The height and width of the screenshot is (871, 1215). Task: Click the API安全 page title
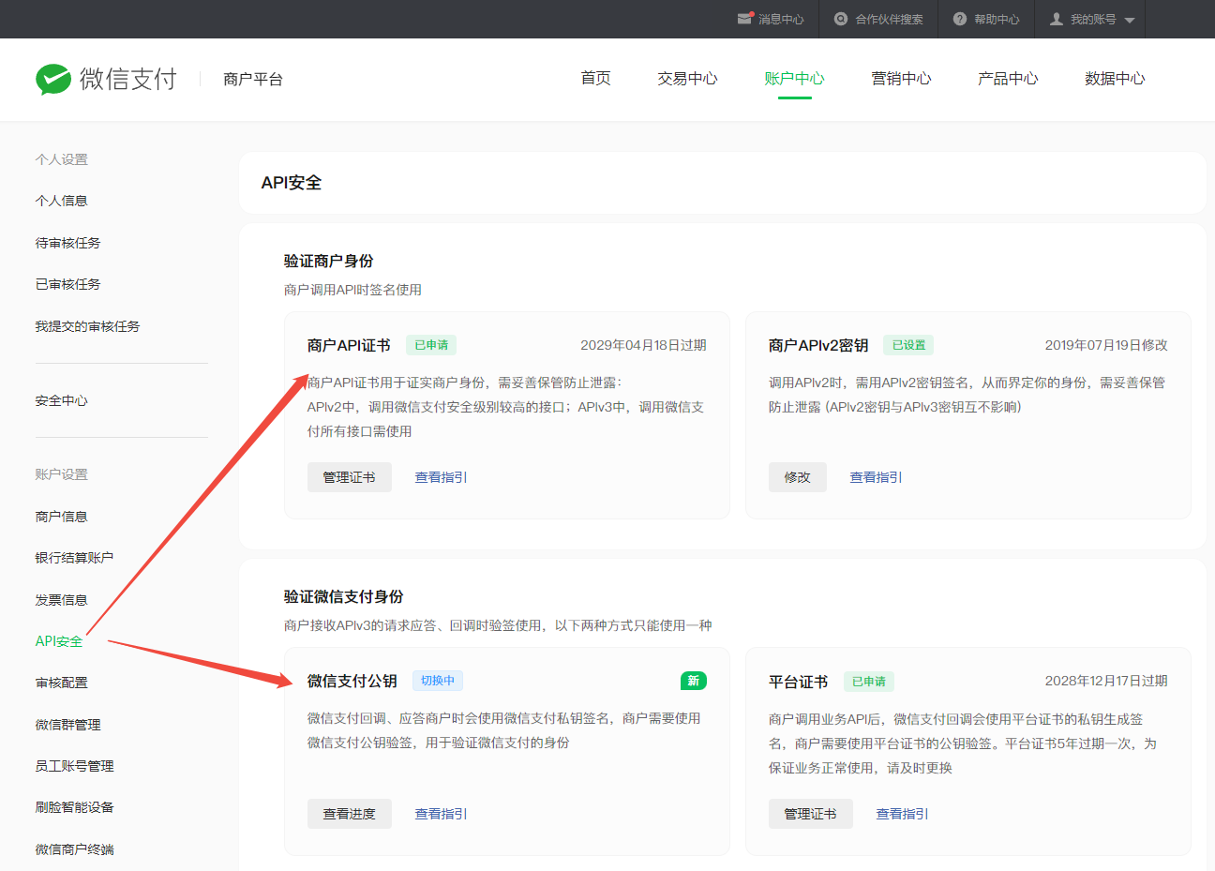(x=292, y=183)
